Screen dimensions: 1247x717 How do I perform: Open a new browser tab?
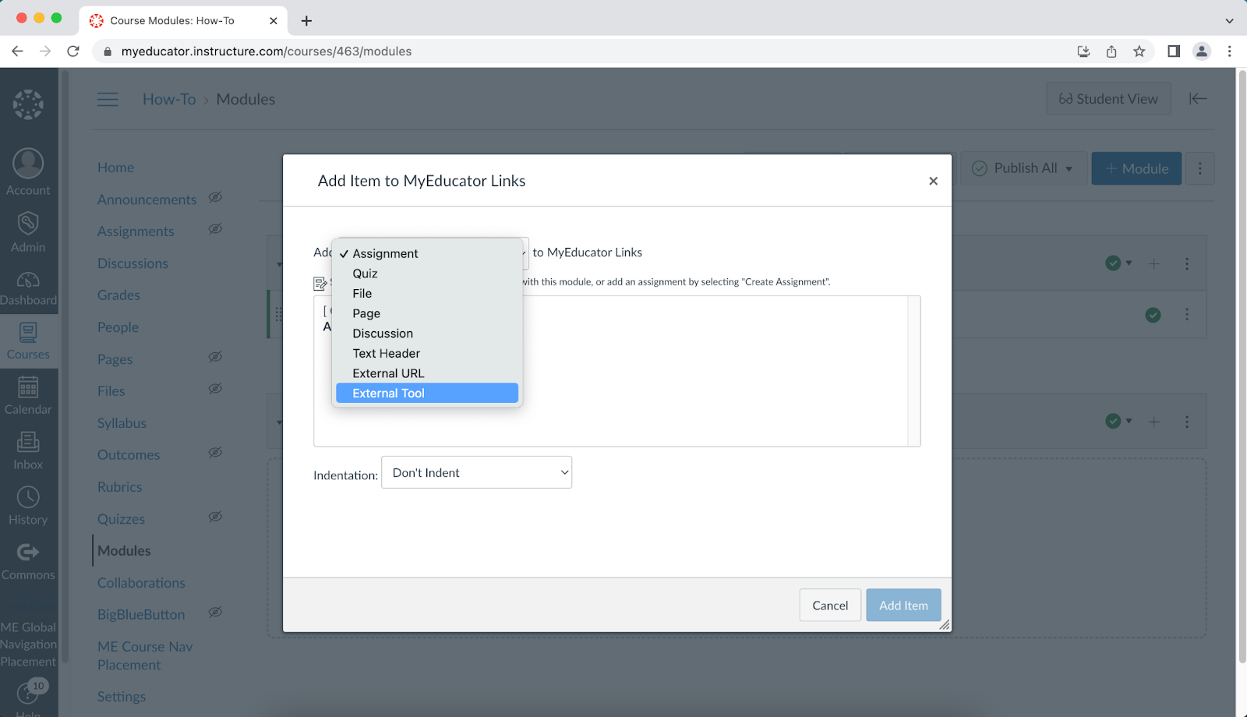coord(306,21)
